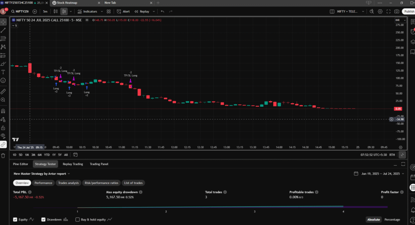Image resolution: width=415 pixels, height=225 pixels.
Task: Open the Indicators dialog
Action: coord(88,11)
